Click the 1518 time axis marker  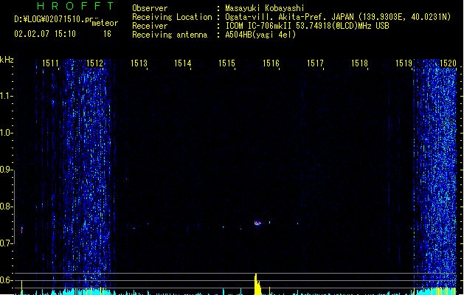click(x=359, y=63)
